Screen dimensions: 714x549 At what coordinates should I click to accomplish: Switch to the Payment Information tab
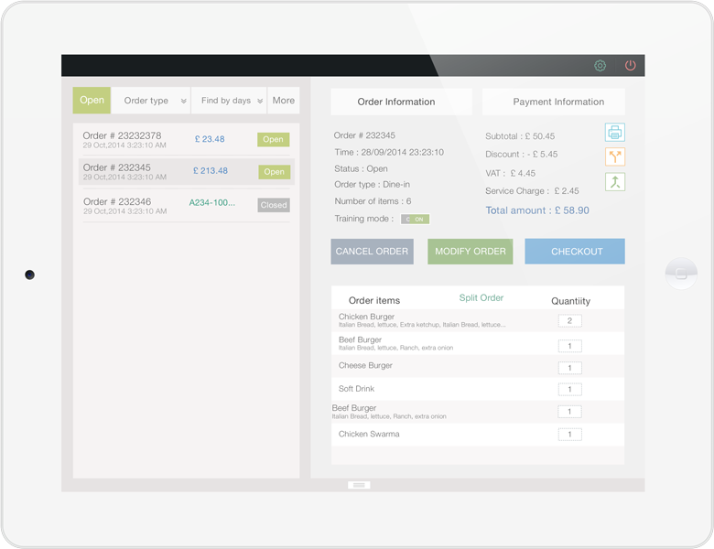(x=553, y=102)
